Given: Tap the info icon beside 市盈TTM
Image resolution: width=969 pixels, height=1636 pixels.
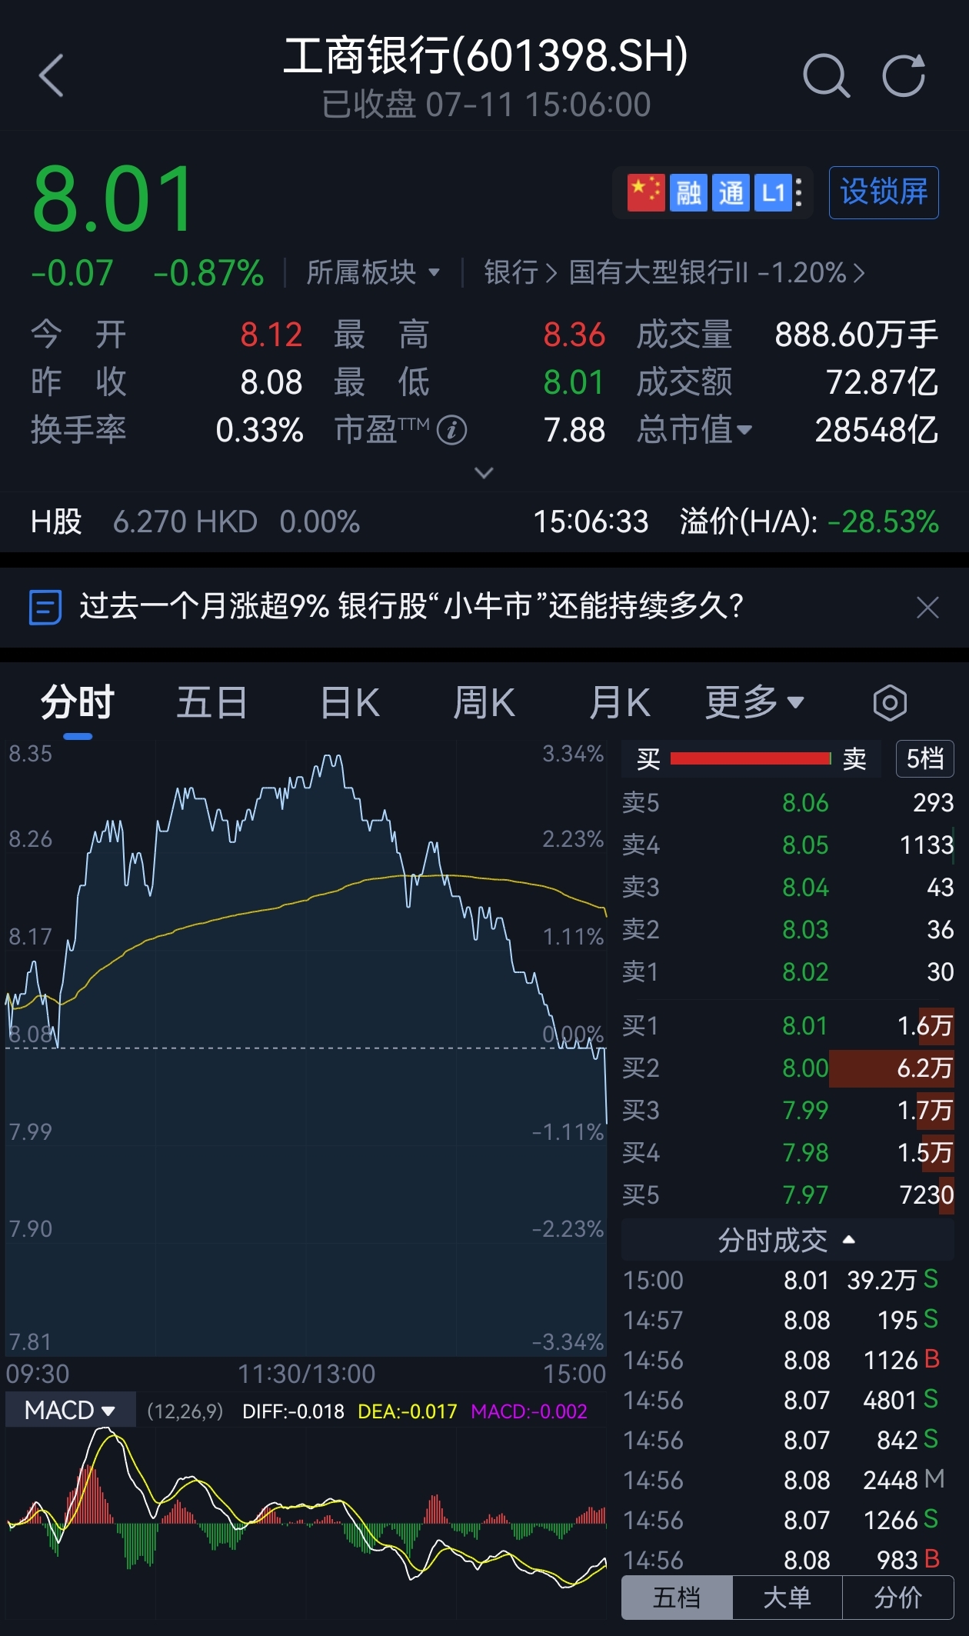Looking at the screenshot, I should (x=452, y=430).
